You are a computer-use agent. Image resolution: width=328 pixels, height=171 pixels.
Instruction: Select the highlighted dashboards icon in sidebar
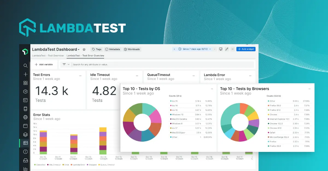[x=25, y=143]
